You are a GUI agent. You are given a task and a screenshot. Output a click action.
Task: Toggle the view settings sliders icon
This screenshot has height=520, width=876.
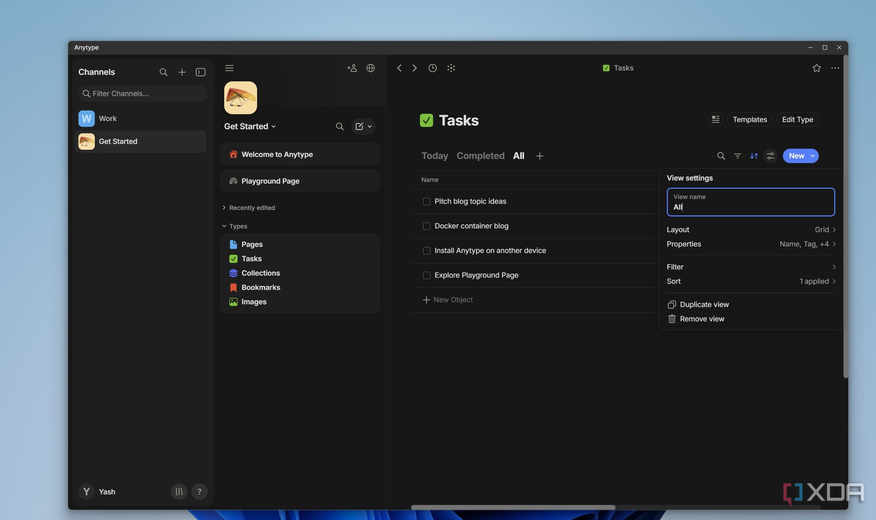[771, 156]
